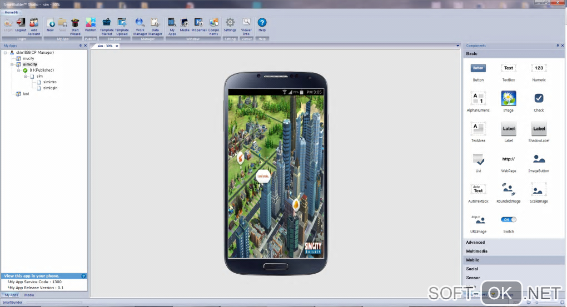This screenshot has height=307, width=567.
Task: Click the SimCity image on phone preview
Action: pyautogui.click(x=276, y=177)
